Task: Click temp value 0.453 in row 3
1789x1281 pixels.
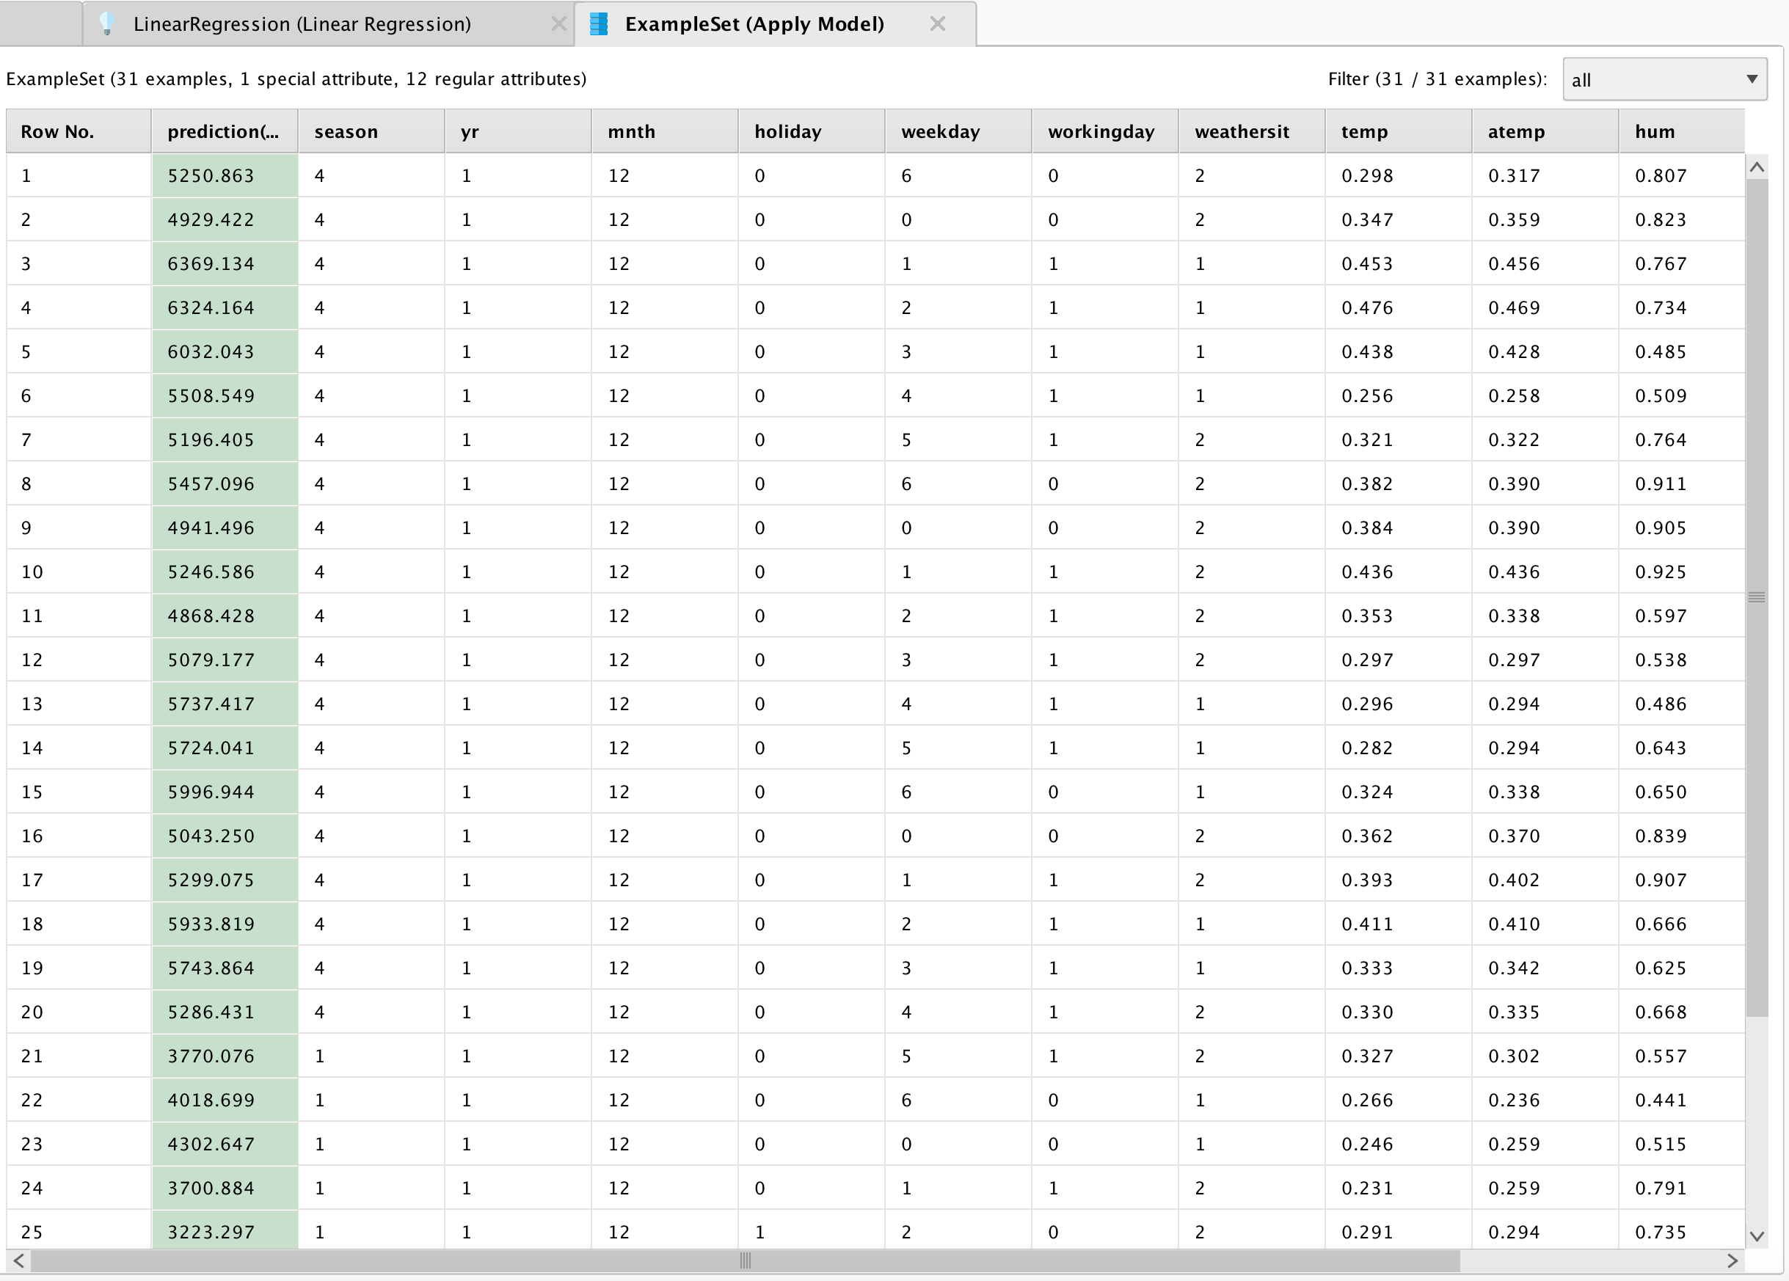Action: [x=1399, y=263]
